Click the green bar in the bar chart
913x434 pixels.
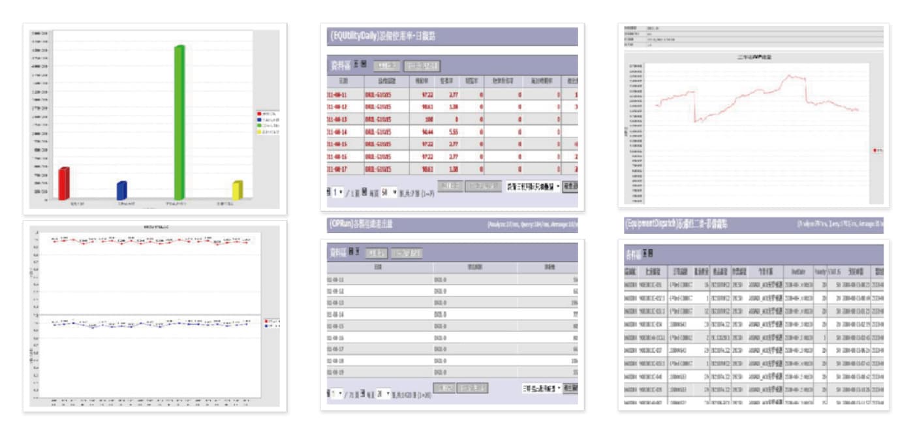pyautogui.click(x=179, y=122)
